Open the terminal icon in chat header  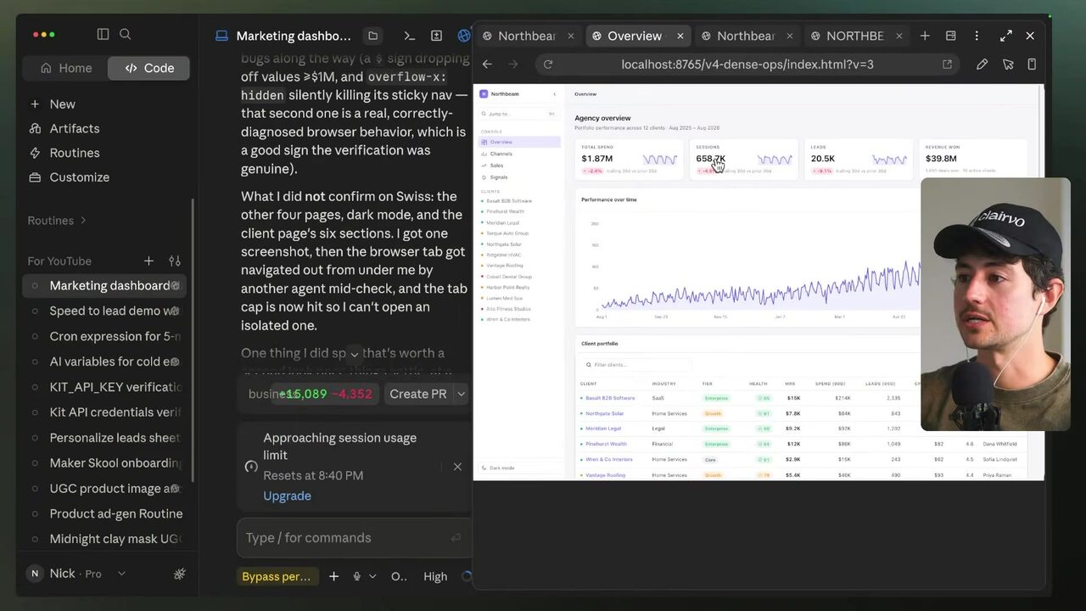tap(409, 36)
